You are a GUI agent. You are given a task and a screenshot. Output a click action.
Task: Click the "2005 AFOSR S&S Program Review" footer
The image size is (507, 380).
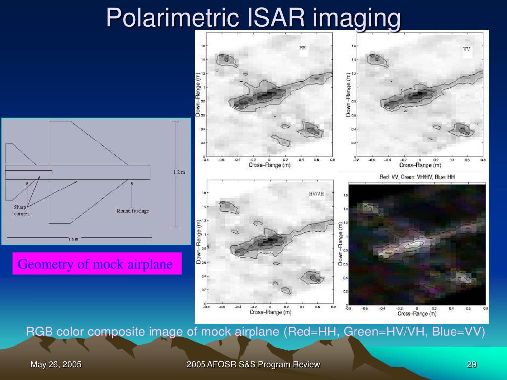click(x=253, y=365)
